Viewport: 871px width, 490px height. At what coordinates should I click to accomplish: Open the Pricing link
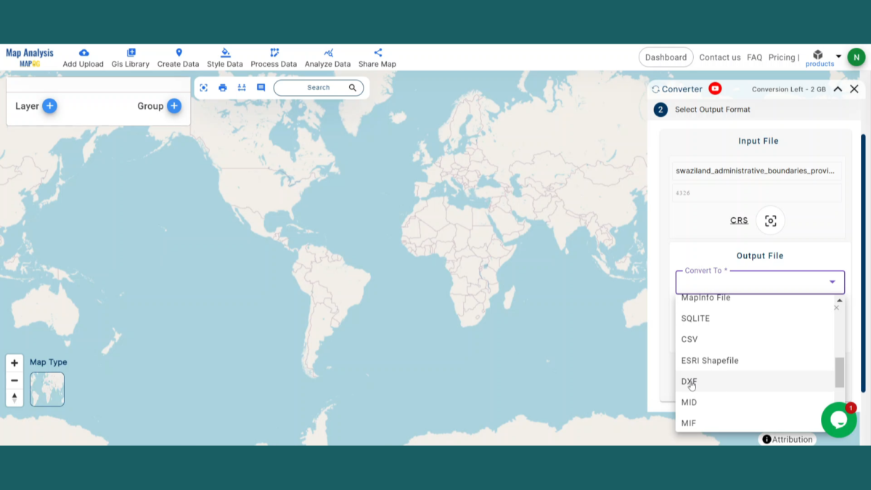[x=782, y=57]
